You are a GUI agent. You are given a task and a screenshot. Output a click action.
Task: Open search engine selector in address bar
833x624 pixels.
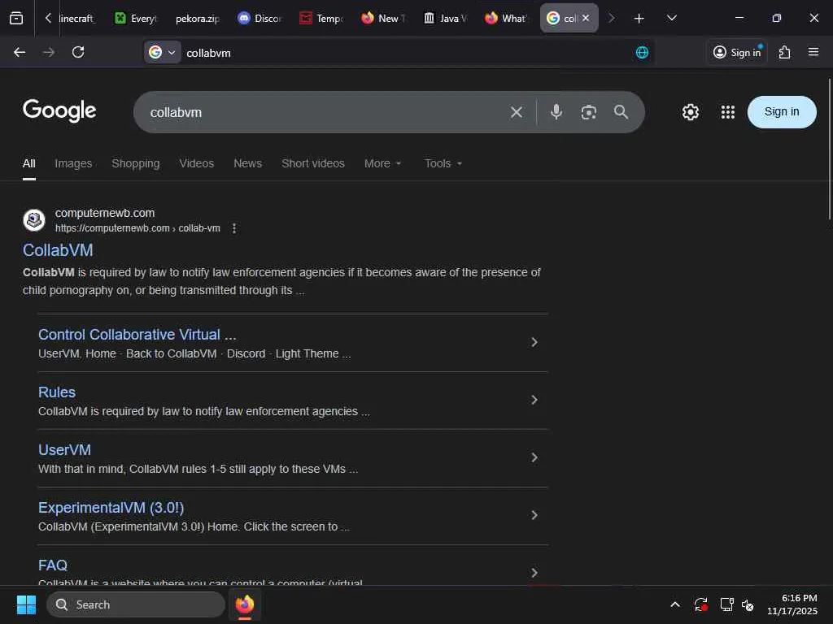coord(162,52)
